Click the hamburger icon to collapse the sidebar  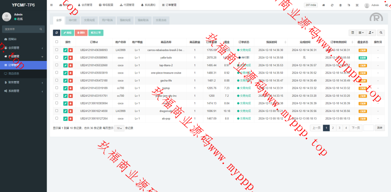tap(52, 5)
